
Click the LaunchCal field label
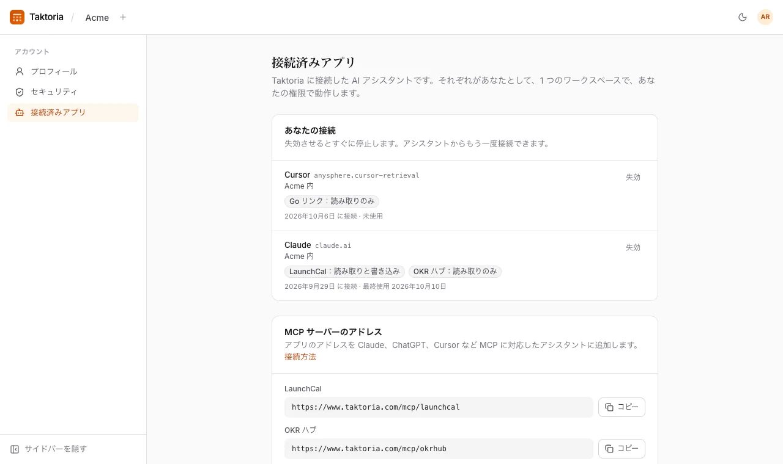[x=303, y=389]
